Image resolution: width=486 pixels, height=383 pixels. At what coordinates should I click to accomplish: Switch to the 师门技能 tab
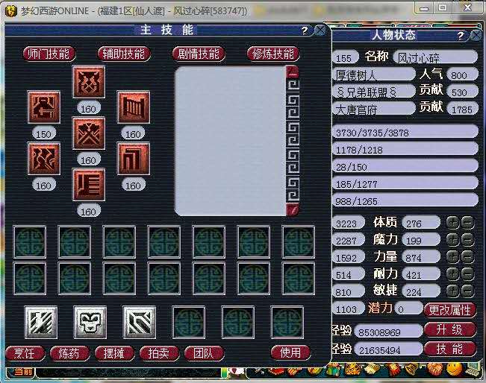[x=49, y=54]
